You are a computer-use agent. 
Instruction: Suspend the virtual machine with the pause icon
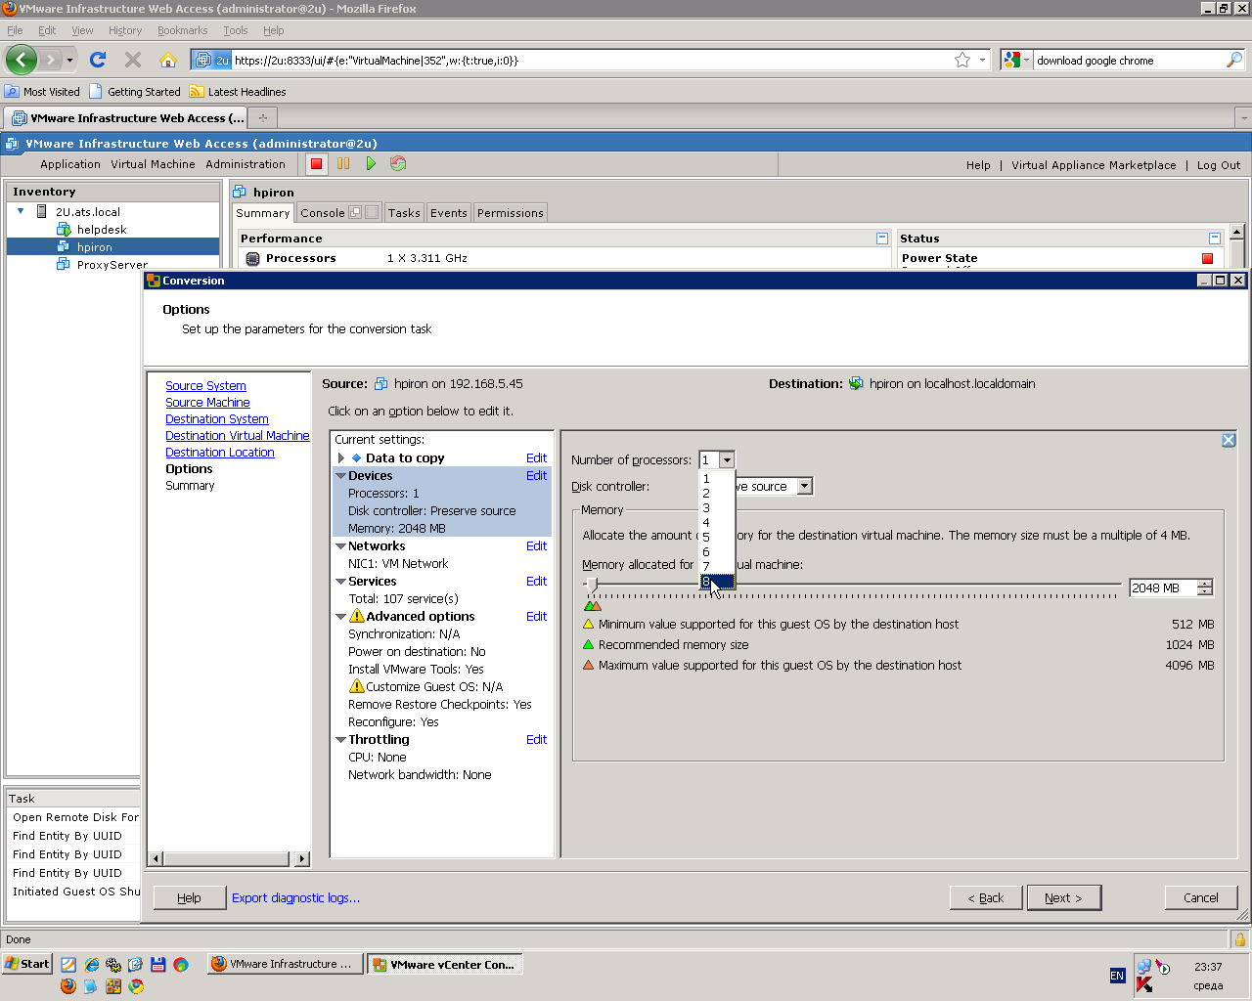[x=343, y=164]
